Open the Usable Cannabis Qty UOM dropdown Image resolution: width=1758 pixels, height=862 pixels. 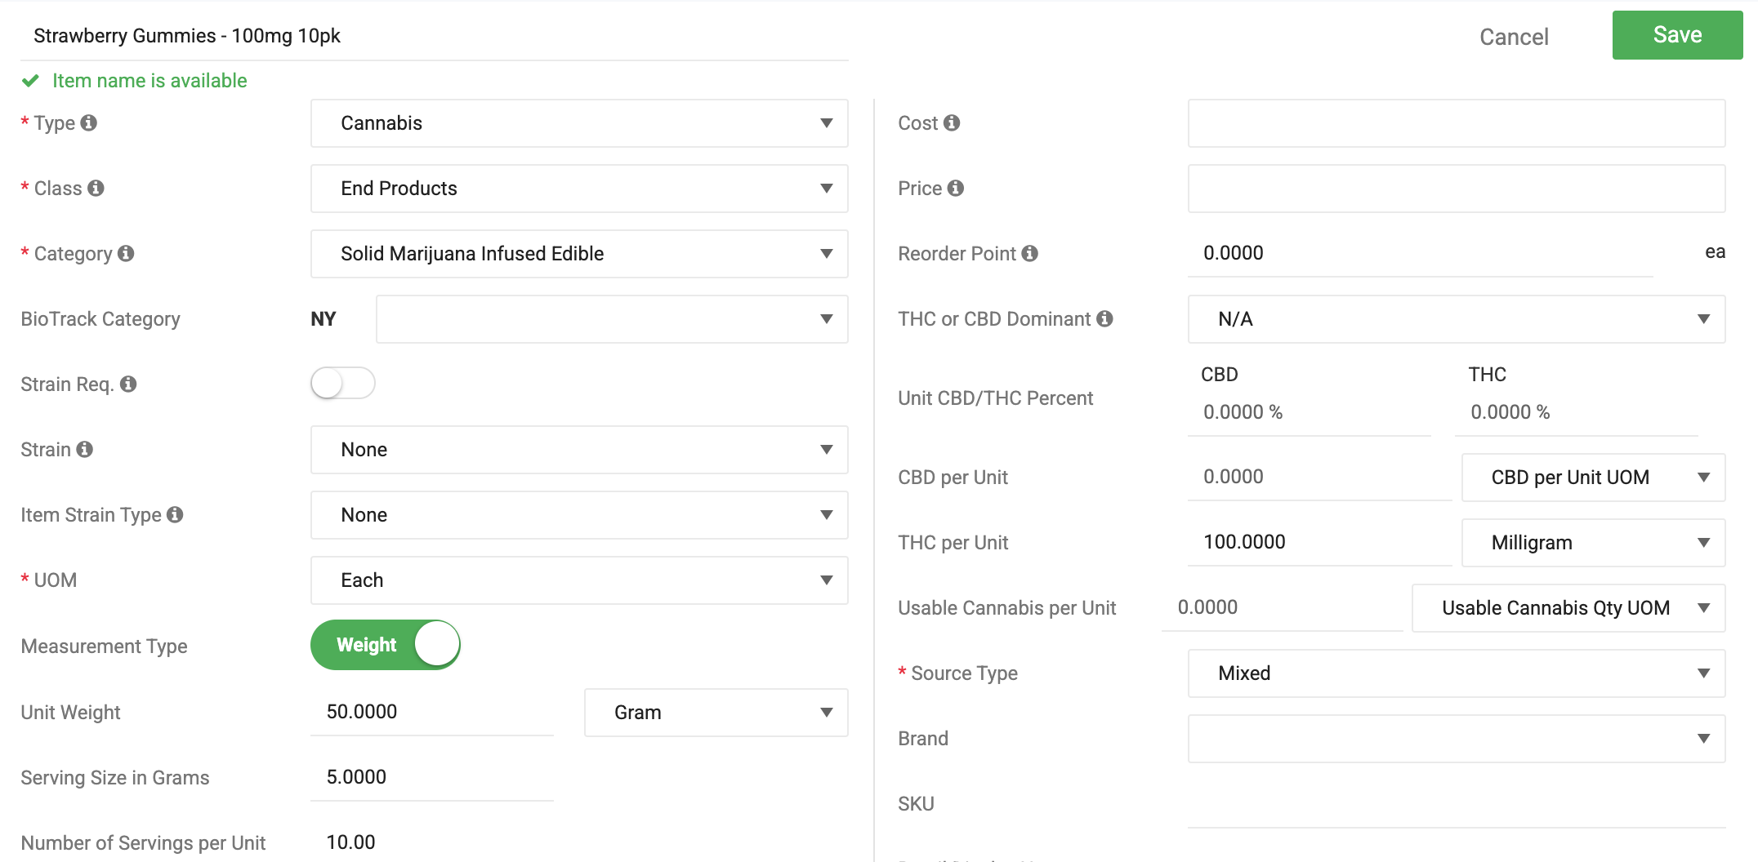pos(1568,608)
